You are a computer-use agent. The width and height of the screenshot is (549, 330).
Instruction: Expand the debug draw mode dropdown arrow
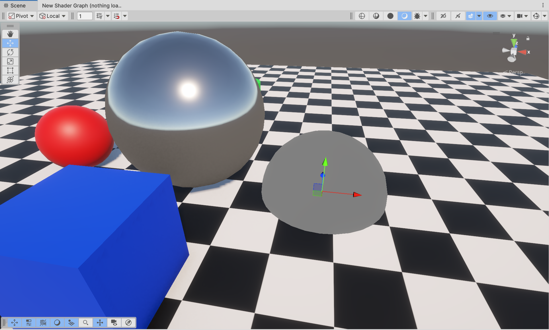pos(425,16)
